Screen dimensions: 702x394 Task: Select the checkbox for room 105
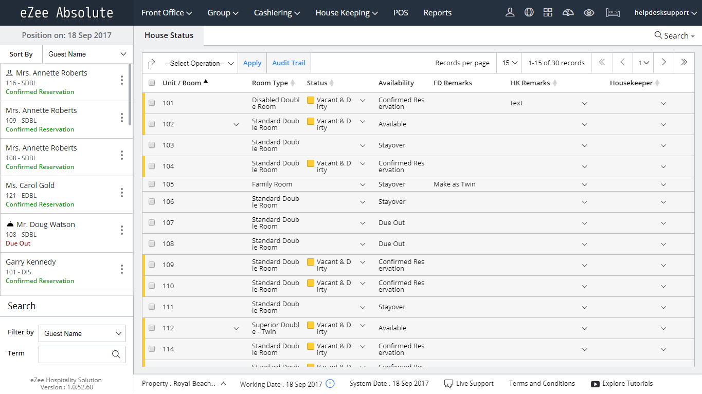152,184
